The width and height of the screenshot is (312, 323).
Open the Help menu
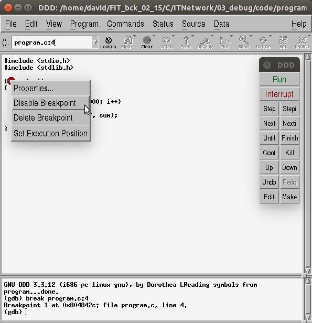point(299,24)
